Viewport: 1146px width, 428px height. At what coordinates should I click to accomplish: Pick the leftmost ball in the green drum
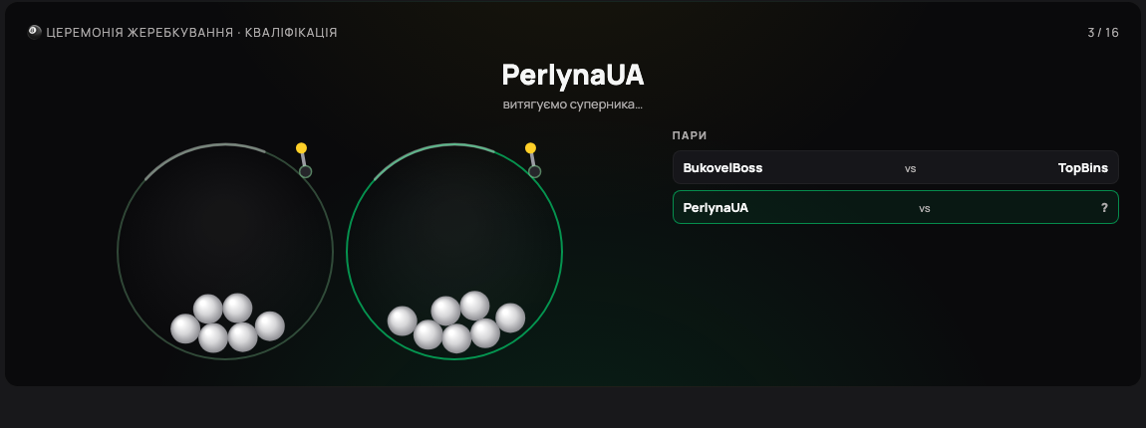coord(402,321)
